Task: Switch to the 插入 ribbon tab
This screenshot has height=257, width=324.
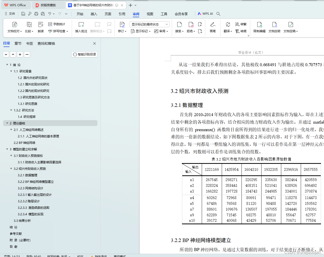Action: (94, 14)
